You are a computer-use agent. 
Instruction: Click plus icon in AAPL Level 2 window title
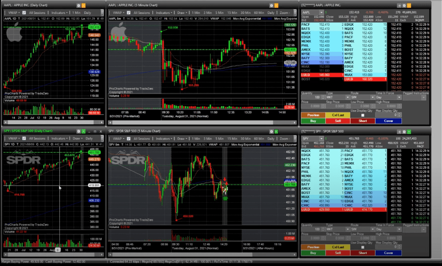pyautogui.click(x=399, y=6)
